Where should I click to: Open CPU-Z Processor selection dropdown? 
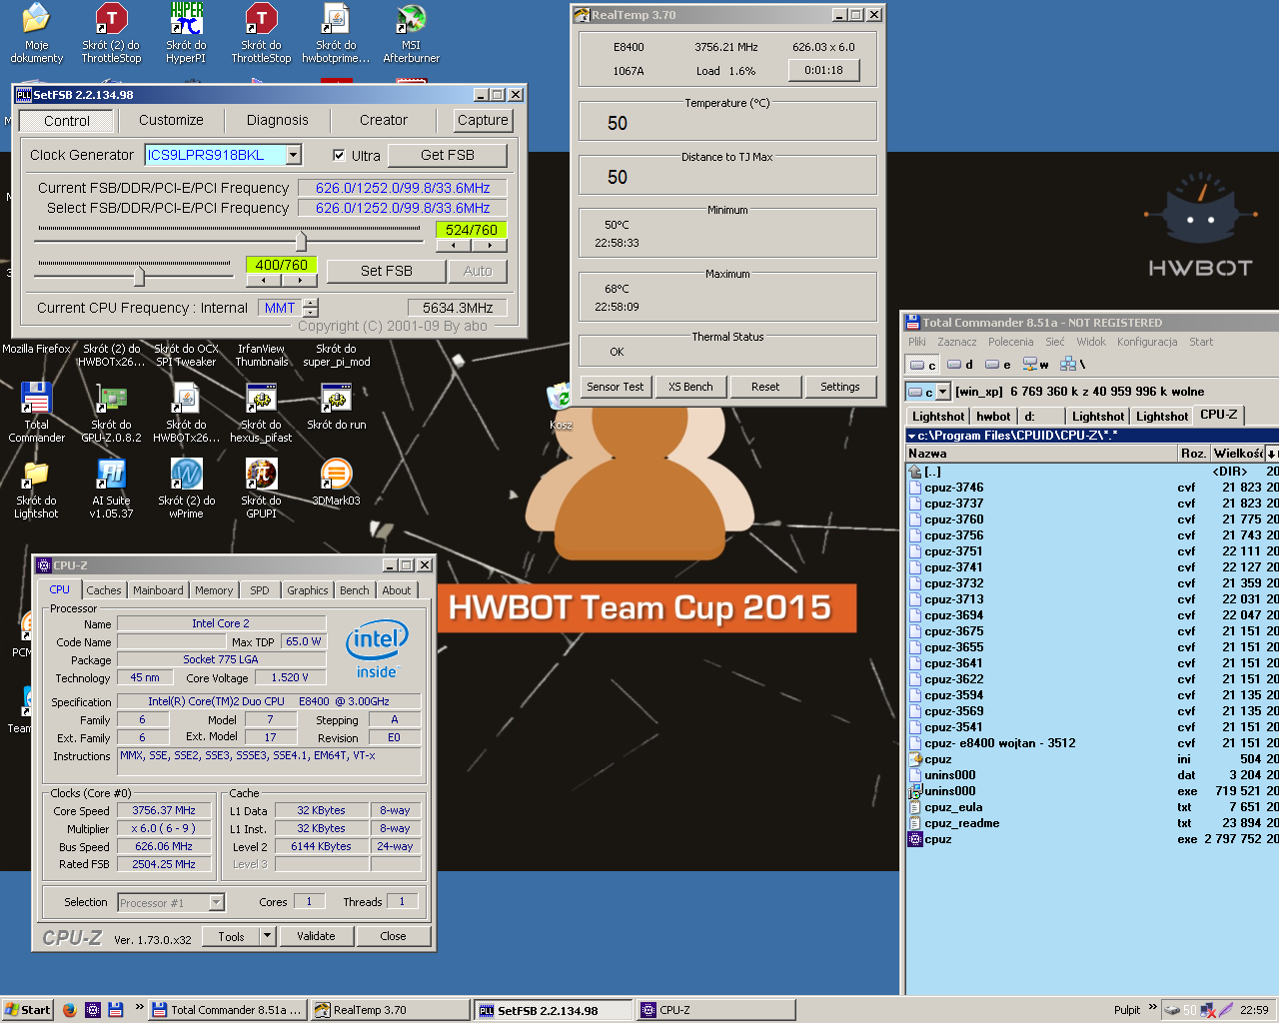tap(216, 902)
